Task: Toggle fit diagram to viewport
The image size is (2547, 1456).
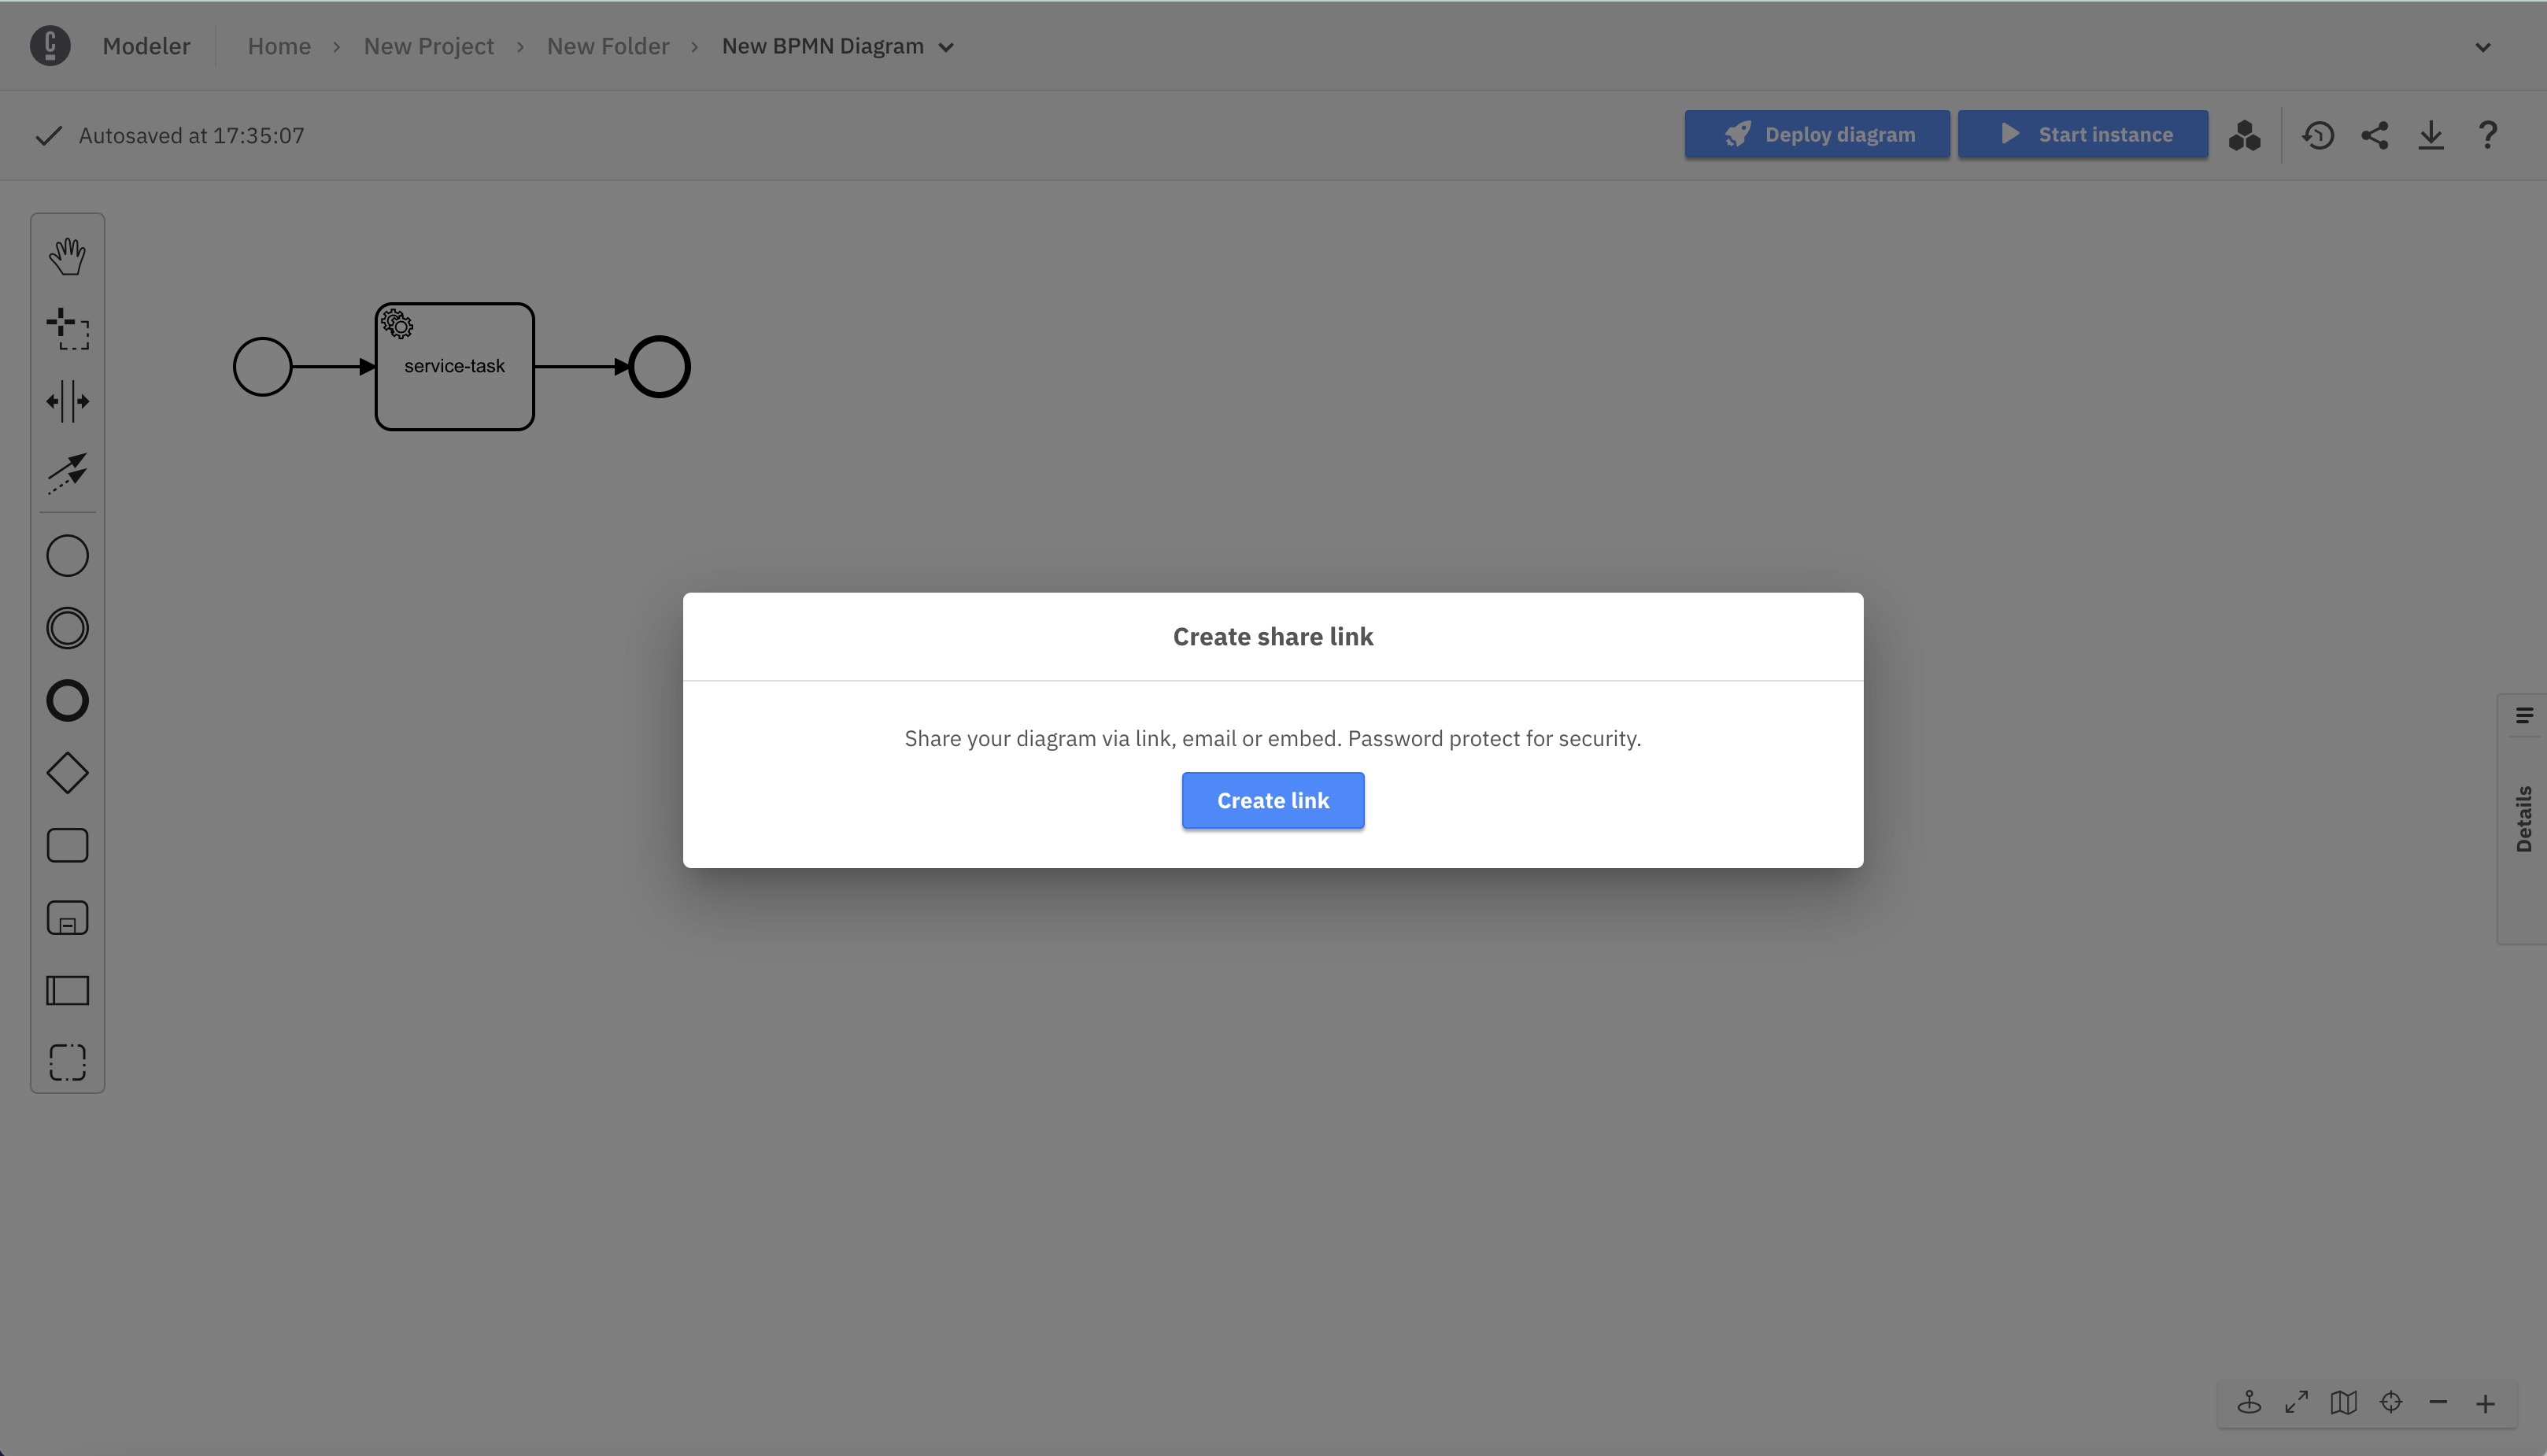Action: point(2296,1402)
